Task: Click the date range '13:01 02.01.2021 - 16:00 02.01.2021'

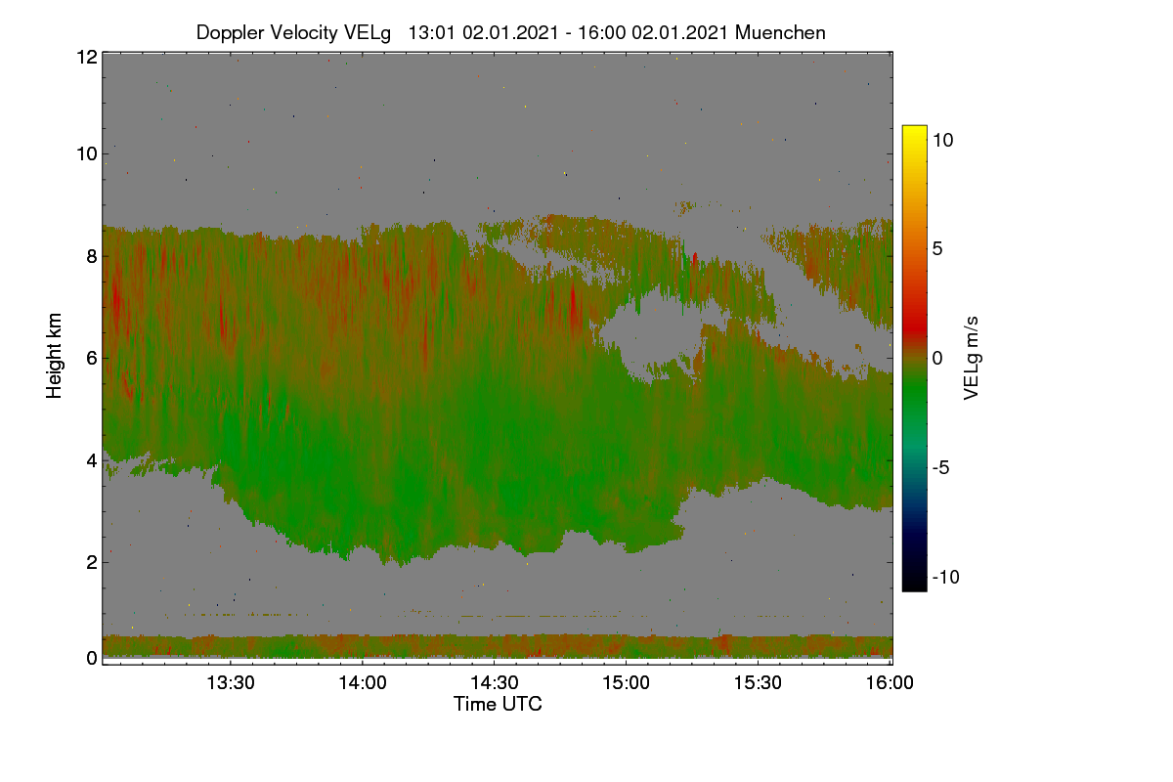Action: (568, 32)
